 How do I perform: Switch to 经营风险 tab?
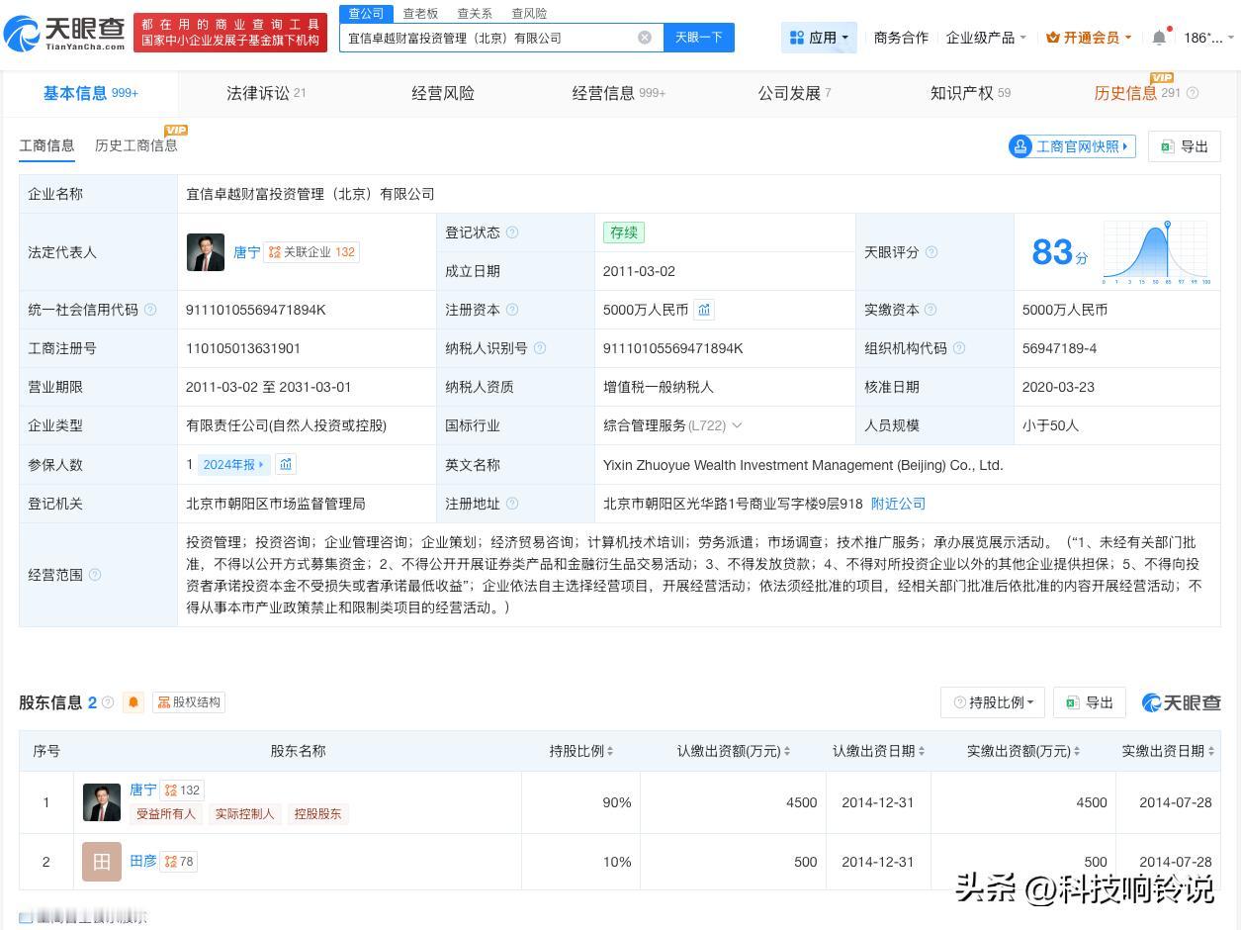[443, 93]
